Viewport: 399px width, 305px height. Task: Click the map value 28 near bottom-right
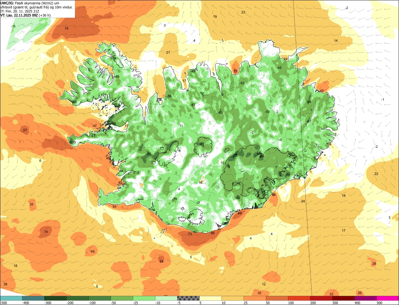(x=374, y=264)
